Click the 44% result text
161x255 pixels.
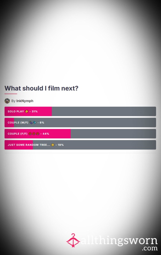point(46,134)
